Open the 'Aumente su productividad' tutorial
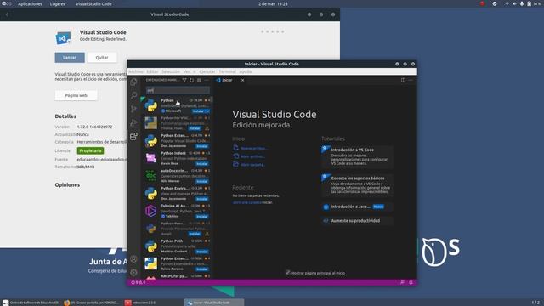This screenshot has height=306, width=544. click(357, 221)
